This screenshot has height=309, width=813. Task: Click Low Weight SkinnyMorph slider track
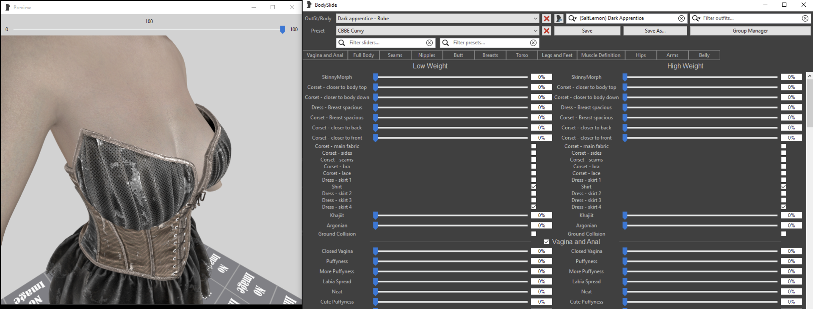point(451,77)
